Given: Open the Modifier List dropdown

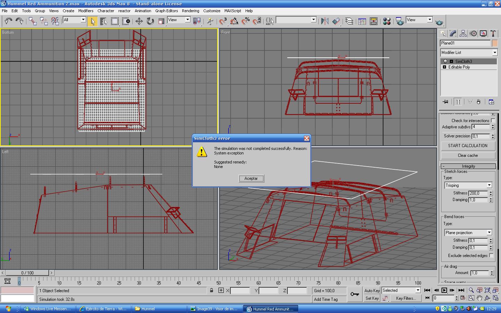Looking at the screenshot, I should [469, 53].
